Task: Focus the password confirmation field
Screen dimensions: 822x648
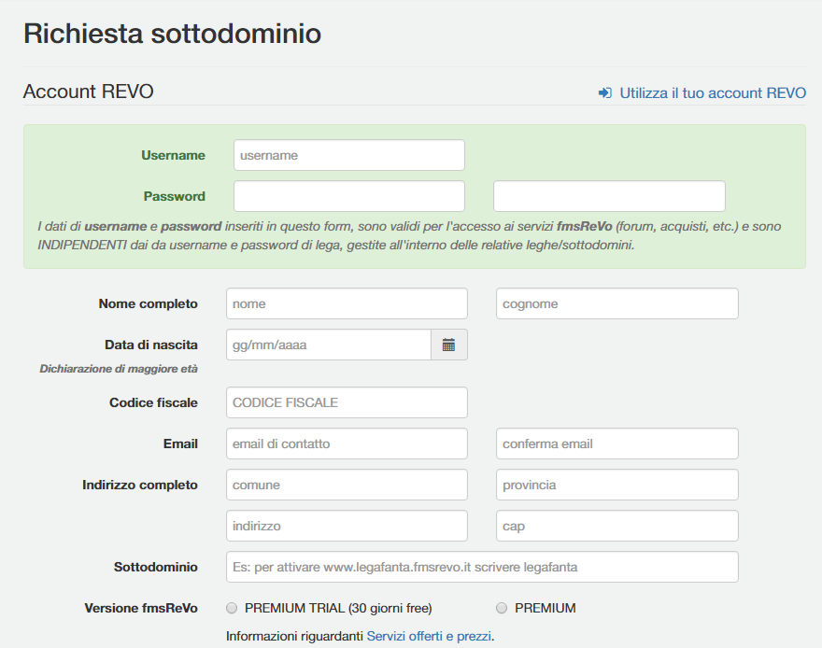Action: [x=609, y=196]
